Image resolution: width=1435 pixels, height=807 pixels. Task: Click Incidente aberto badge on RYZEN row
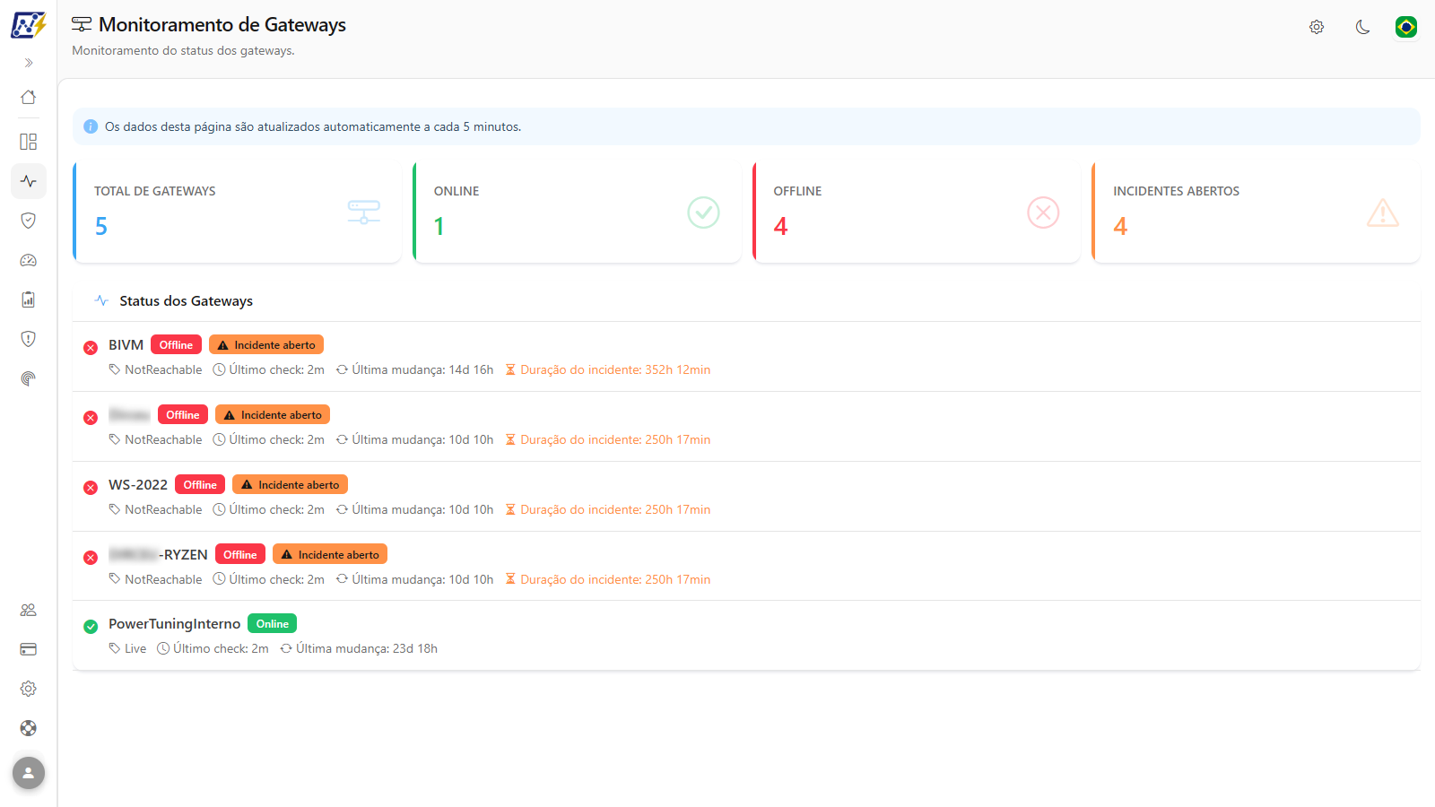(330, 554)
